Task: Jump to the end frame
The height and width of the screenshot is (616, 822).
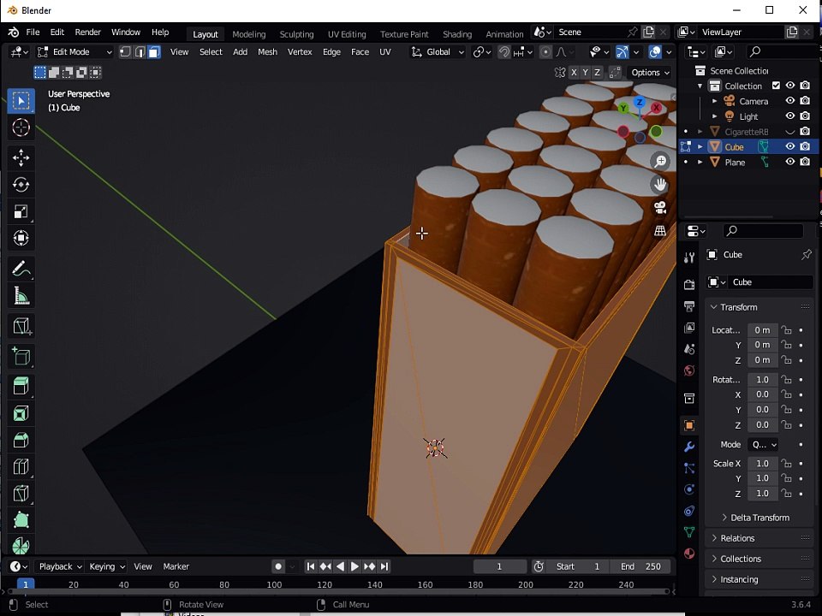Action: pyautogui.click(x=384, y=566)
